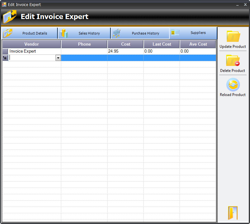Click the Ave Cost column header
Viewport: 250px width, 224px height.
[x=198, y=44]
